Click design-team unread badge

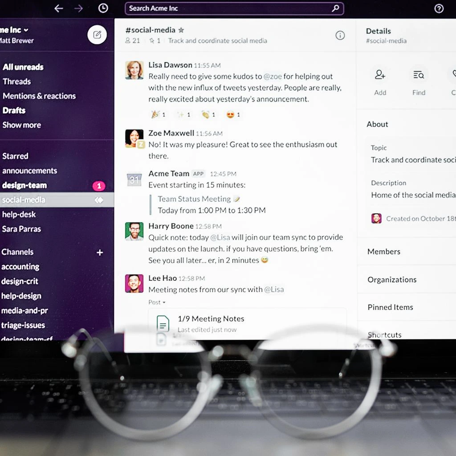pos(99,186)
